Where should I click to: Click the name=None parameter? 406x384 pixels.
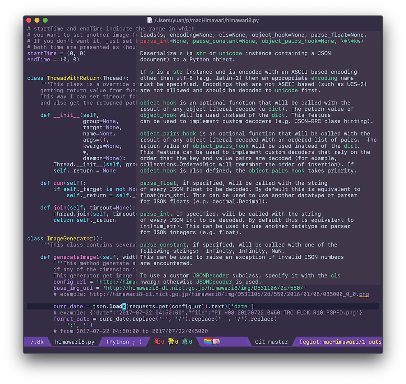(x=99, y=134)
